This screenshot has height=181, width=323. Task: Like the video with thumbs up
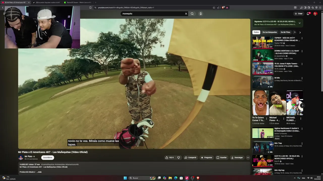(170, 158)
